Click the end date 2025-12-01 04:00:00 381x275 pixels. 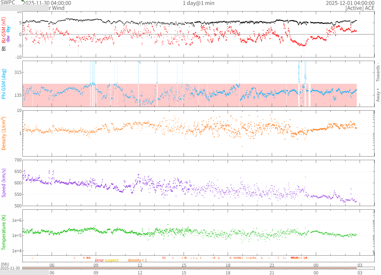coord(350,3)
